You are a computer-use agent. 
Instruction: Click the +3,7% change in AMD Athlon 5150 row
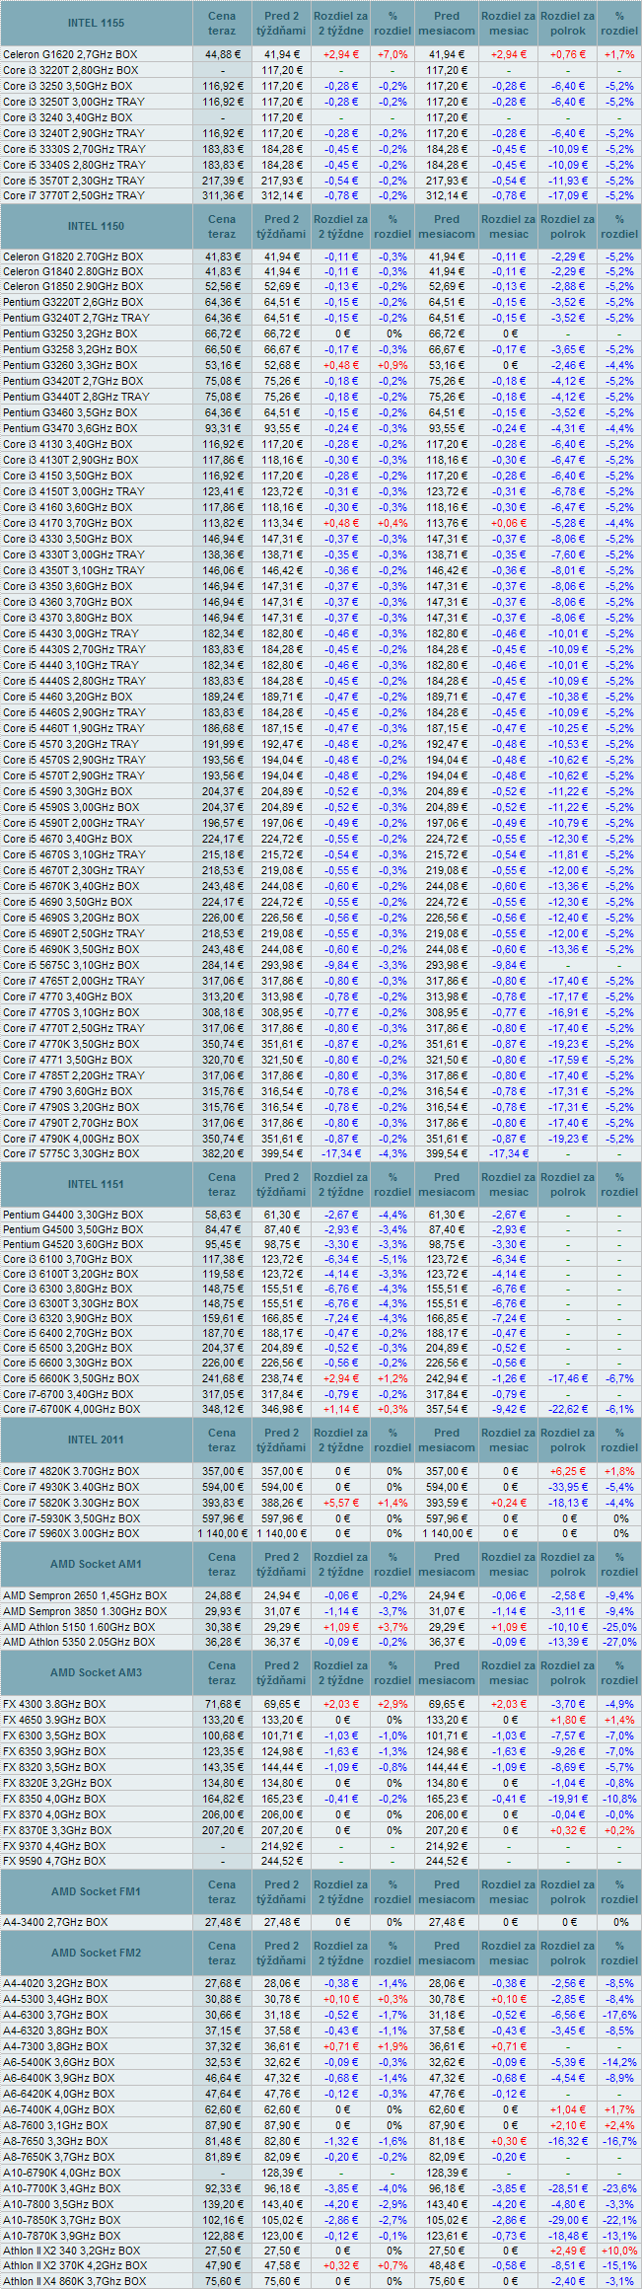(392, 1626)
